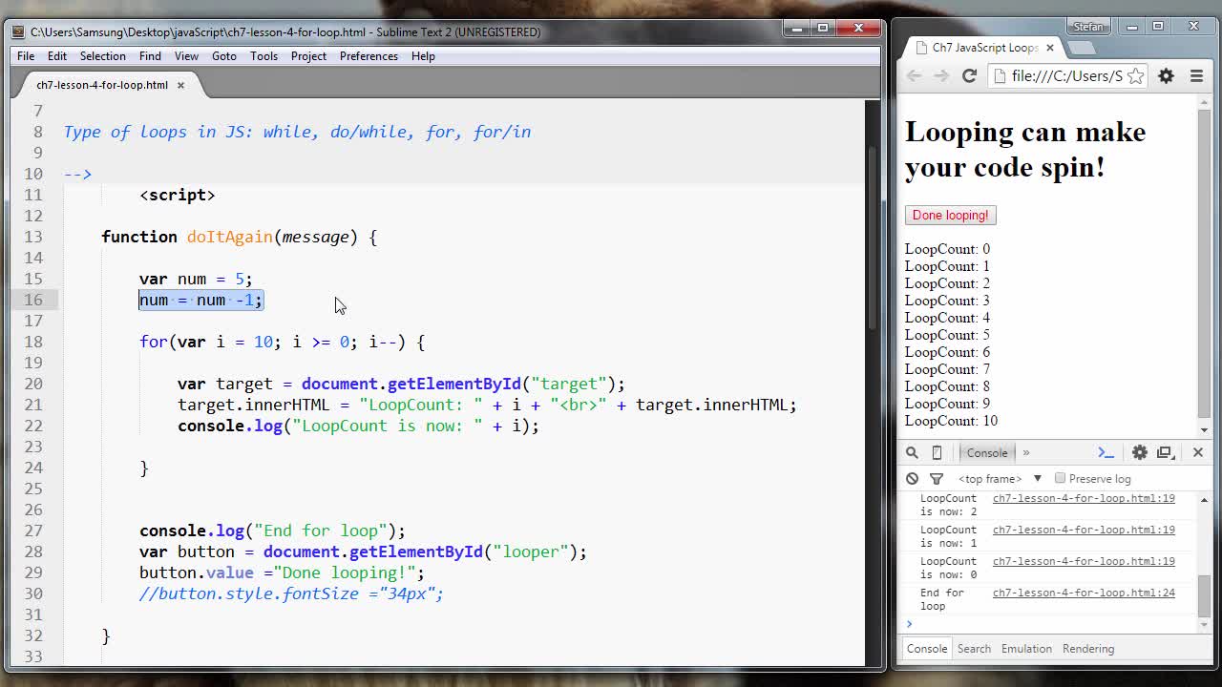This screenshot has width=1222, height=687.
Task: Toggle the DevTools console drawer icon
Action: pos(1106,452)
